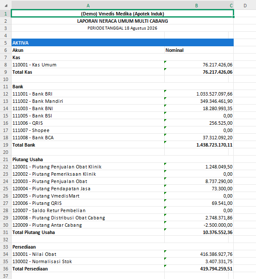Select the Piutang Antar Cabang negative value
Image resolution: width=256 pixels, height=279 pixels.
pos(199,225)
